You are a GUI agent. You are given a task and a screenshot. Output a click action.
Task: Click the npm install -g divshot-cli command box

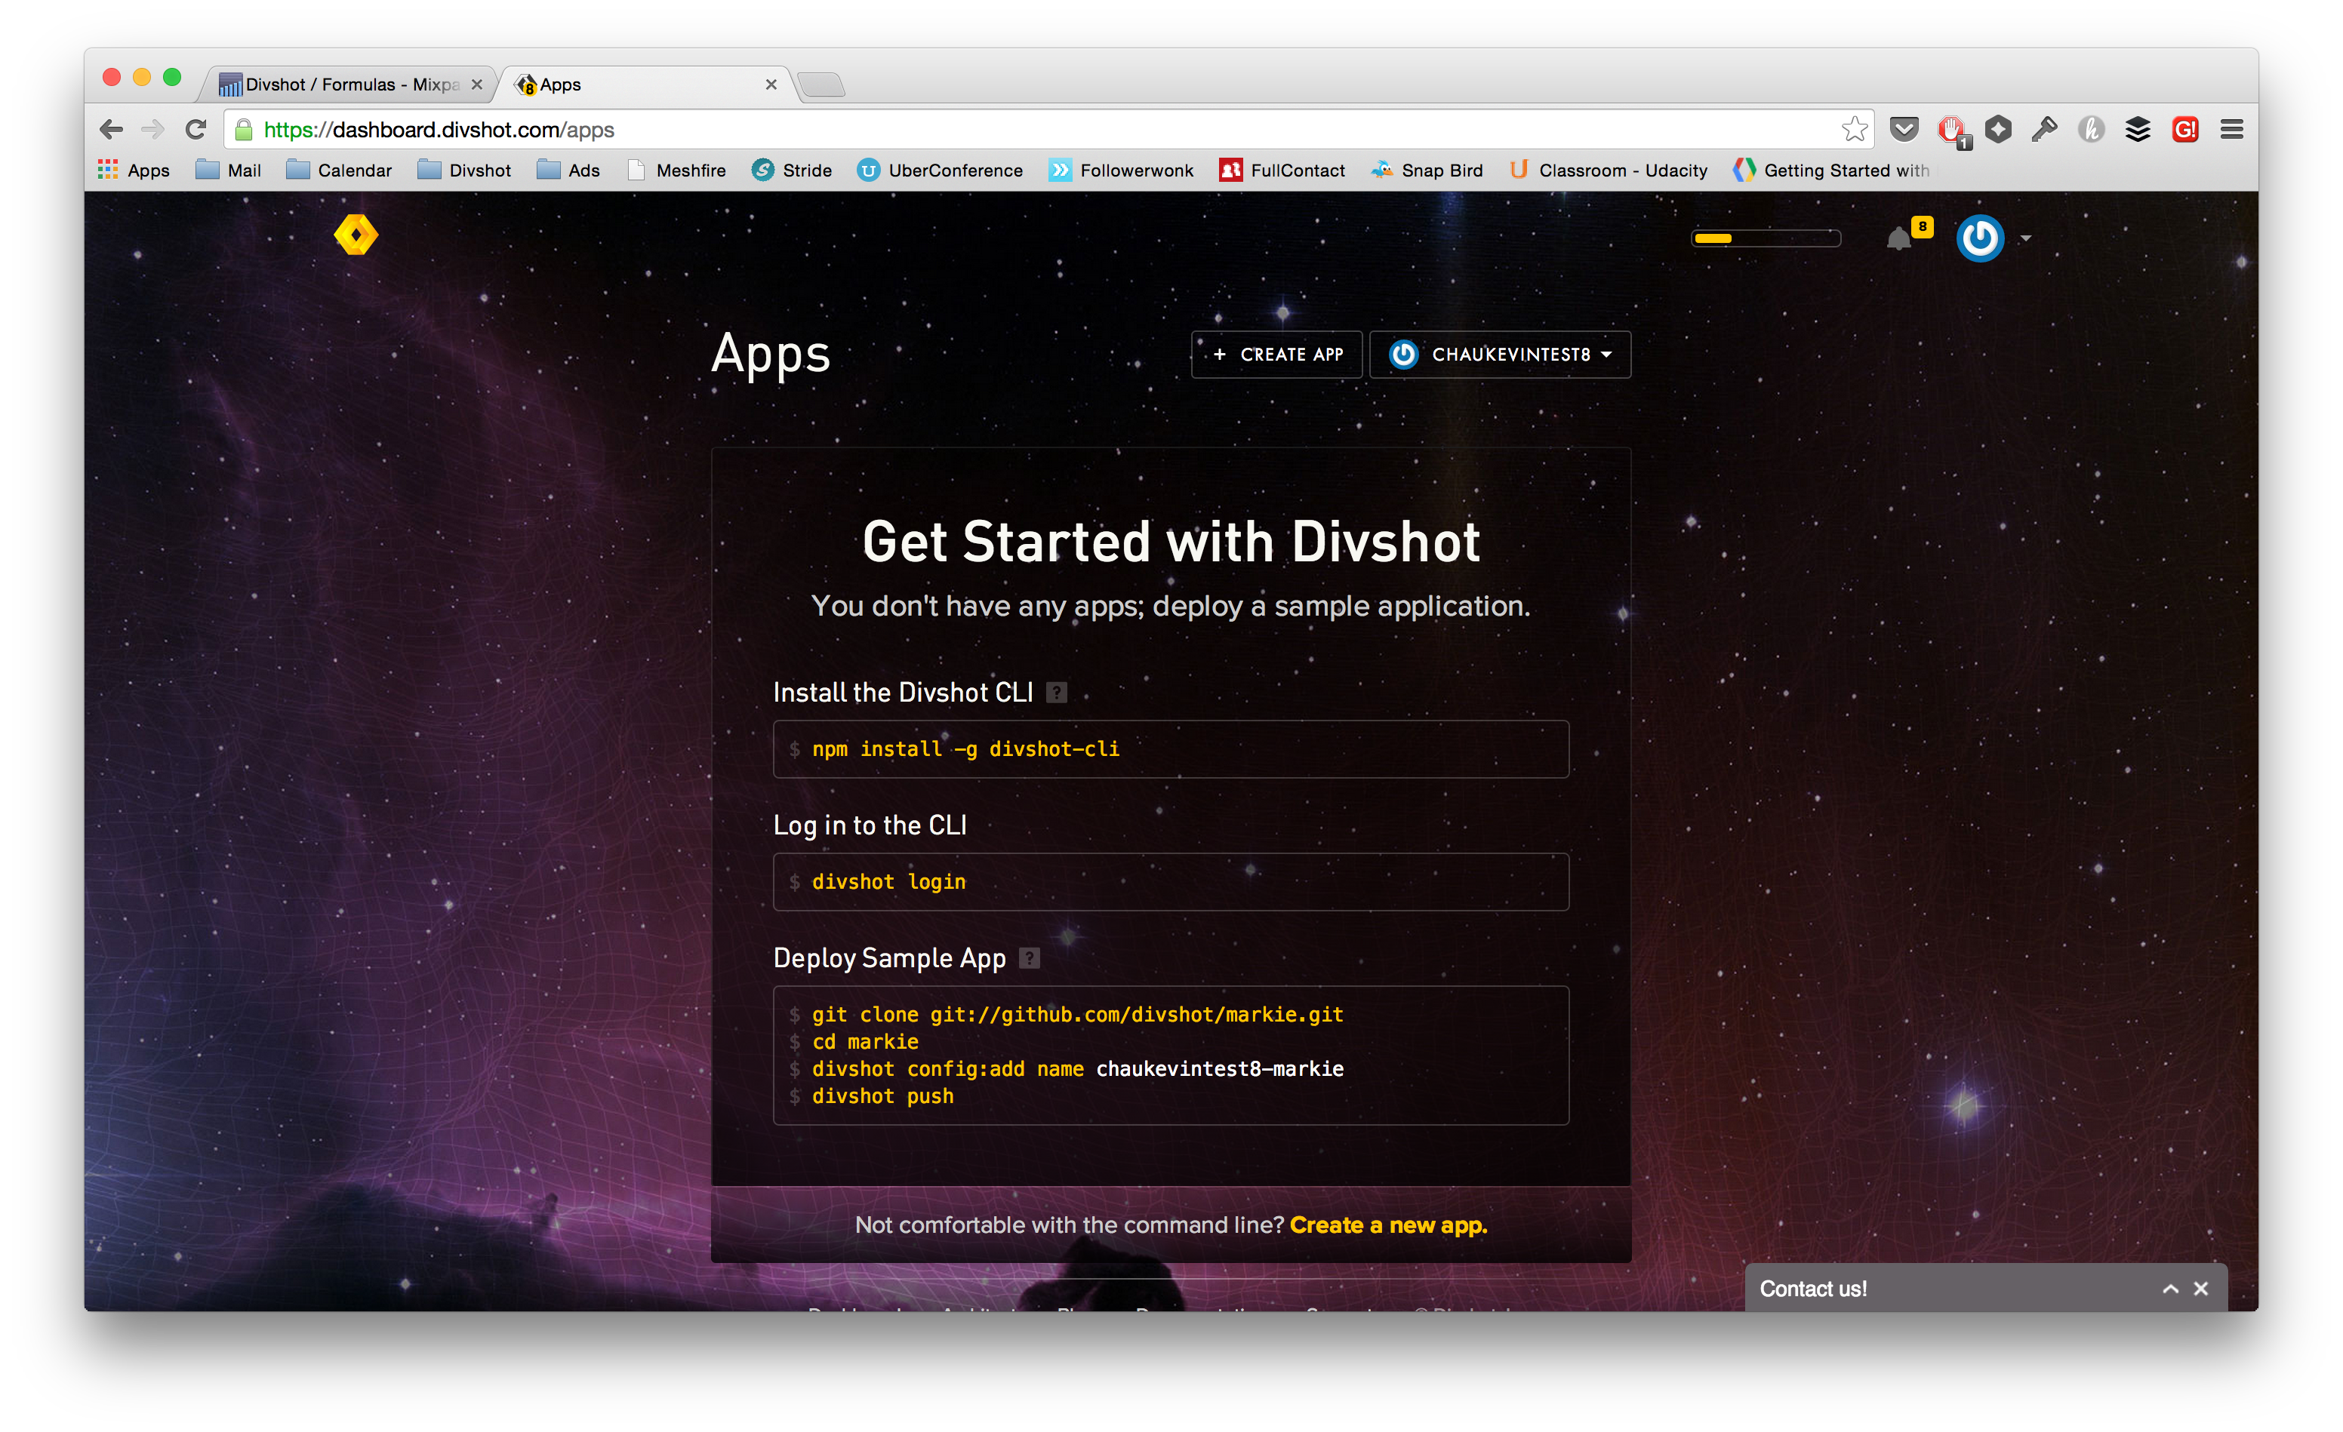pyautogui.click(x=1171, y=748)
